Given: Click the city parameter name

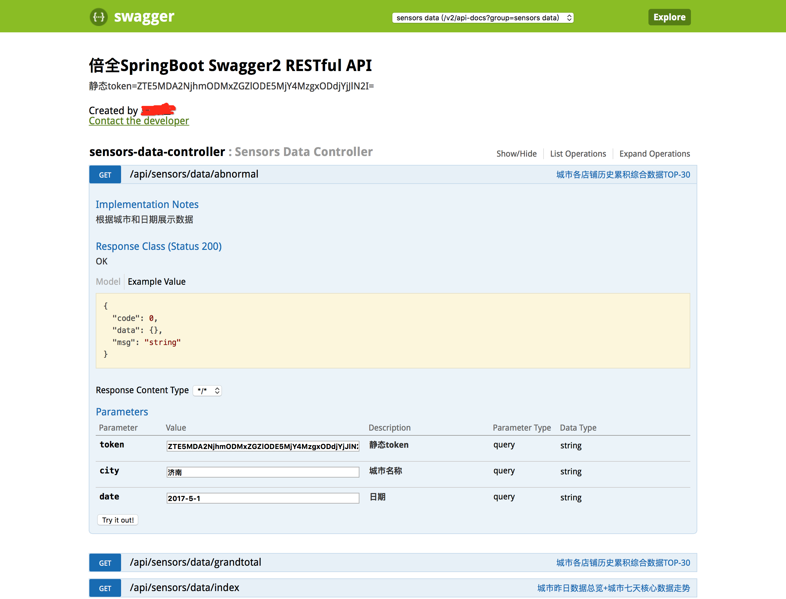Looking at the screenshot, I should pos(109,471).
